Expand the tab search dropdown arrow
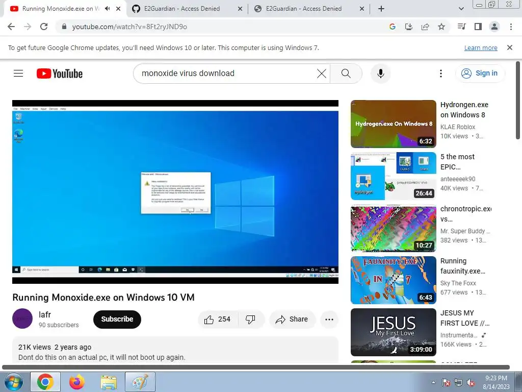 (x=461, y=9)
